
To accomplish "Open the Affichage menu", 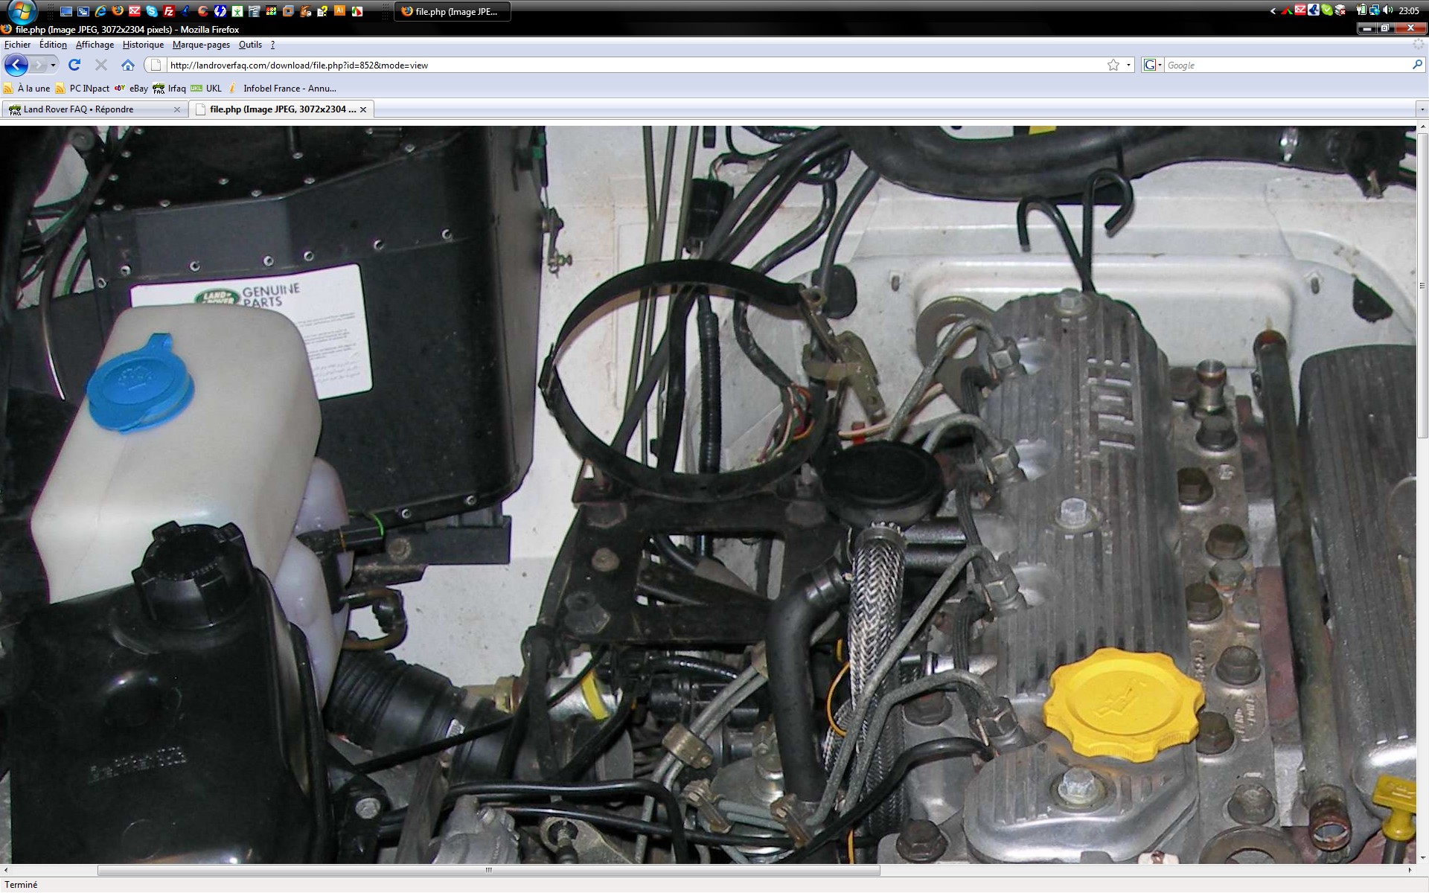I will click(x=95, y=45).
